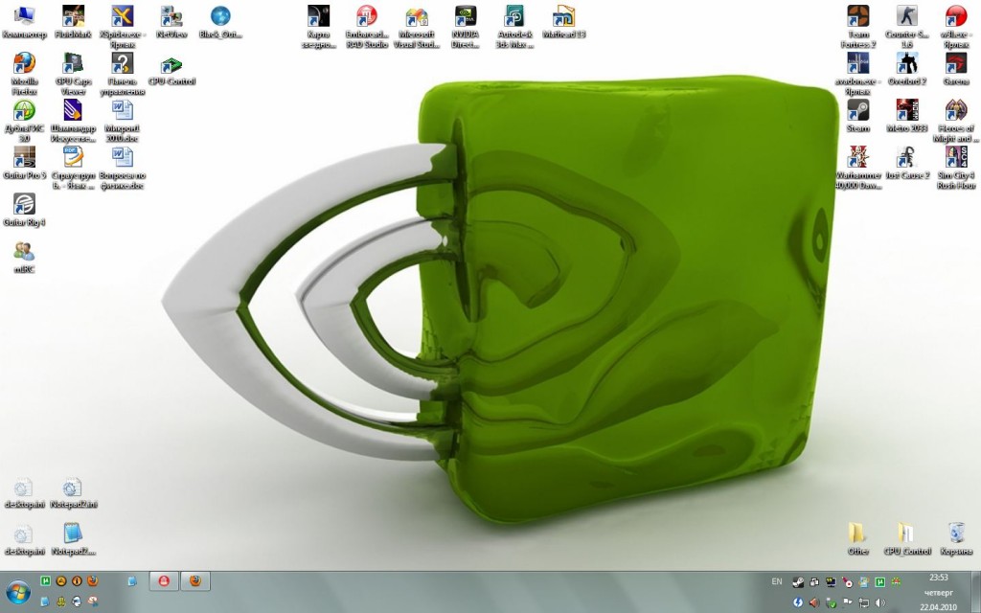Open the Карта звездного неба shortcut
This screenshot has width=981, height=613.
coord(318,27)
